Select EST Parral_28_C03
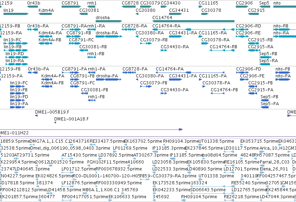 [261, 166]
